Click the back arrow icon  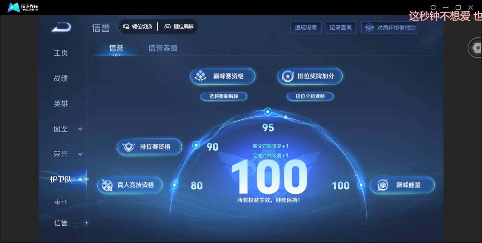click(61, 27)
